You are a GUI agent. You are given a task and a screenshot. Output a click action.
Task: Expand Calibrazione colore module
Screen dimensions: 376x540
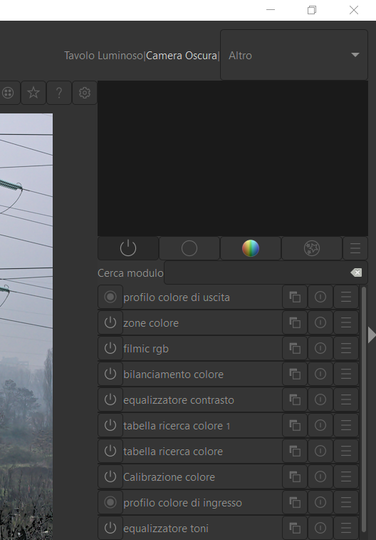point(169,477)
